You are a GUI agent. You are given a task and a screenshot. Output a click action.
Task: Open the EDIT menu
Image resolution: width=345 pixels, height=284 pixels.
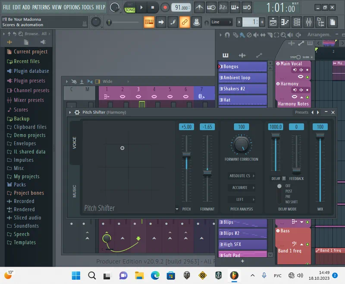(x=16, y=7)
